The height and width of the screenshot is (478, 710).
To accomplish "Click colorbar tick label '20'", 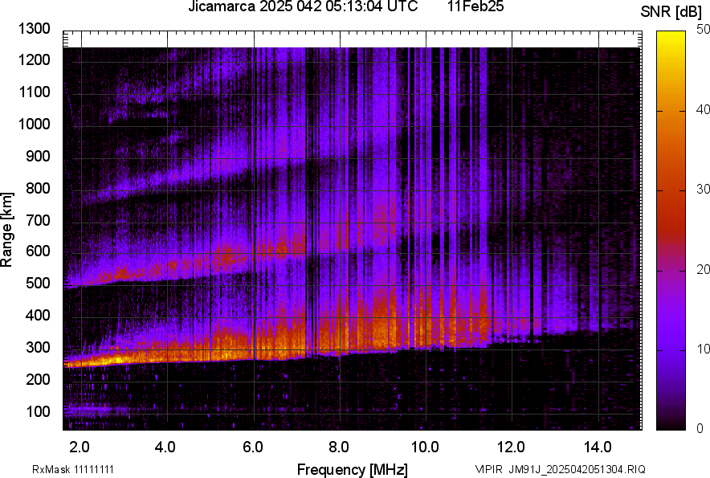I will 703,269.
